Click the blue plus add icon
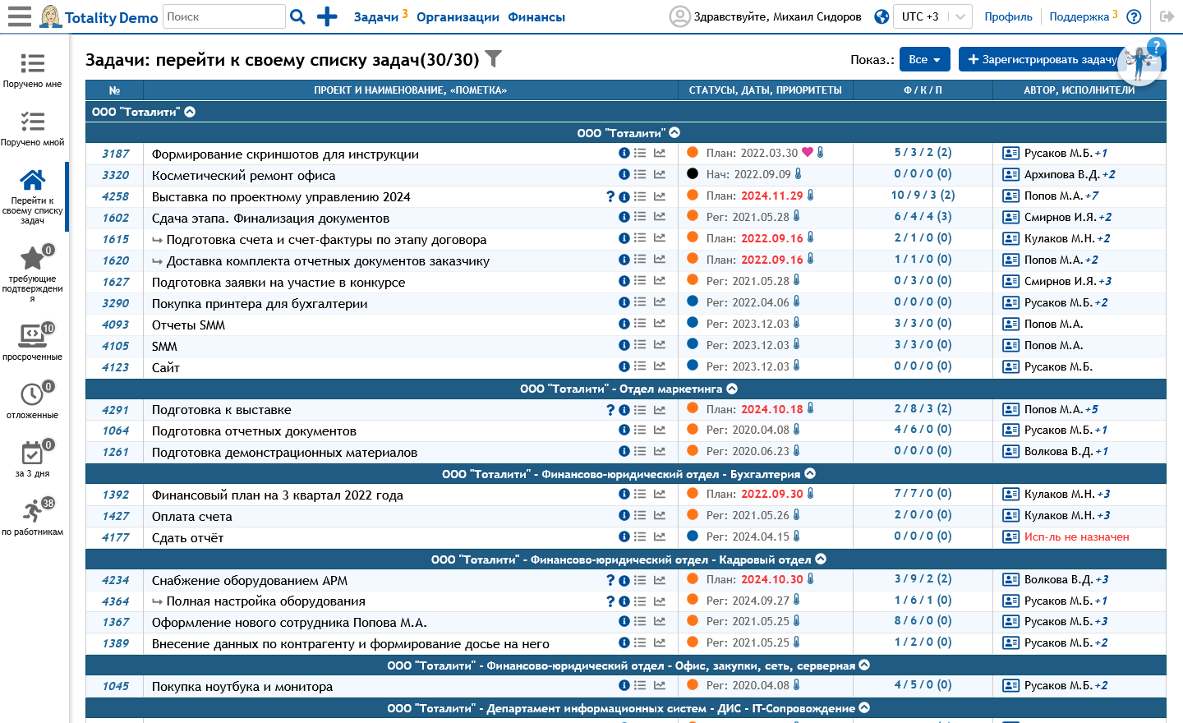 [x=327, y=16]
